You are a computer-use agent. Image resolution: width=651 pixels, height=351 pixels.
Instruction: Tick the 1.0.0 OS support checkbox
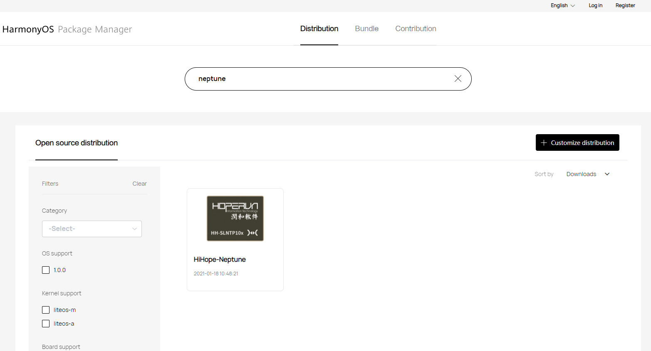(46, 270)
